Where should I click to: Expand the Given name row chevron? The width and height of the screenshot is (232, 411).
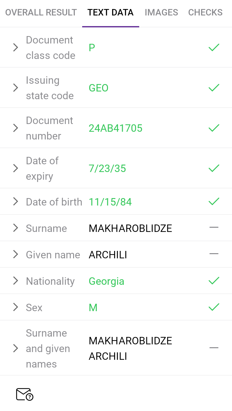tap(15, 254)
